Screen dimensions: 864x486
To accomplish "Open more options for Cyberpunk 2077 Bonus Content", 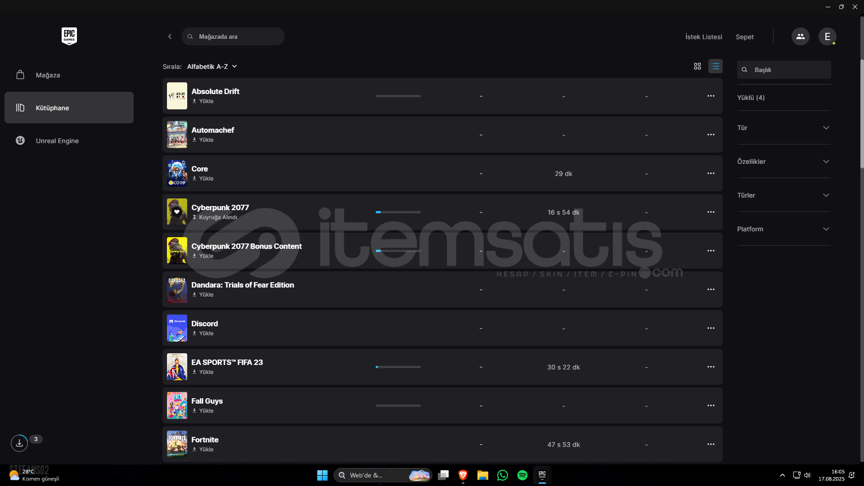I will [x=711, y=251].
